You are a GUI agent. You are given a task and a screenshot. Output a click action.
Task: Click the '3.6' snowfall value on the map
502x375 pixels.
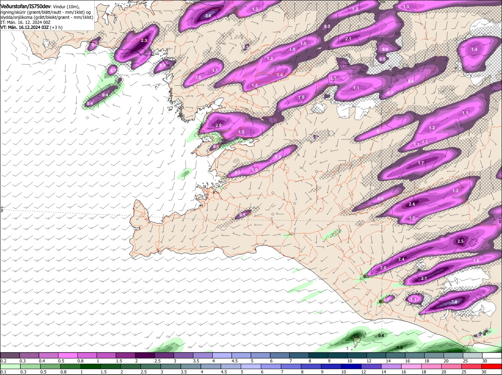point(208,16)
